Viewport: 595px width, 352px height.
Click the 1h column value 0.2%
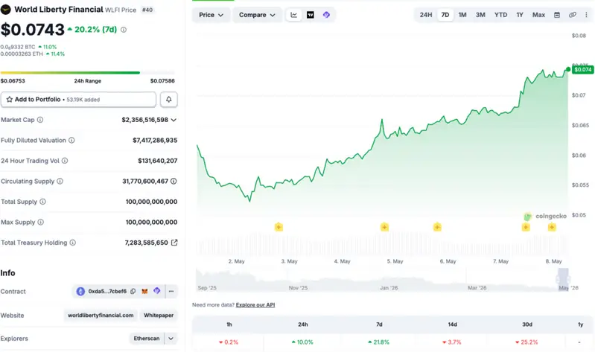[229, 342]
